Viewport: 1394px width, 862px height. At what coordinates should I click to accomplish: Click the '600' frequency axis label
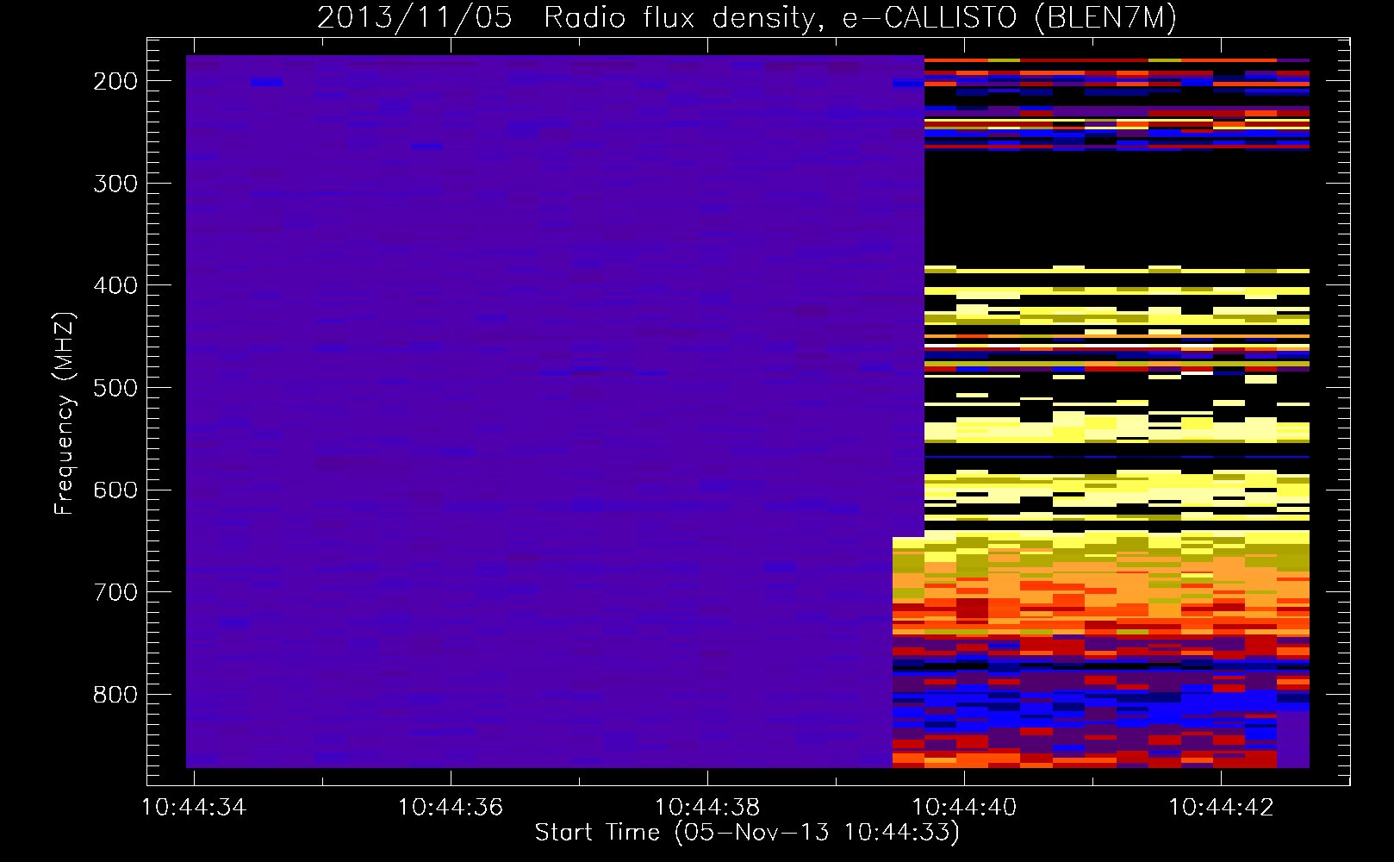[x=115, y=490]
